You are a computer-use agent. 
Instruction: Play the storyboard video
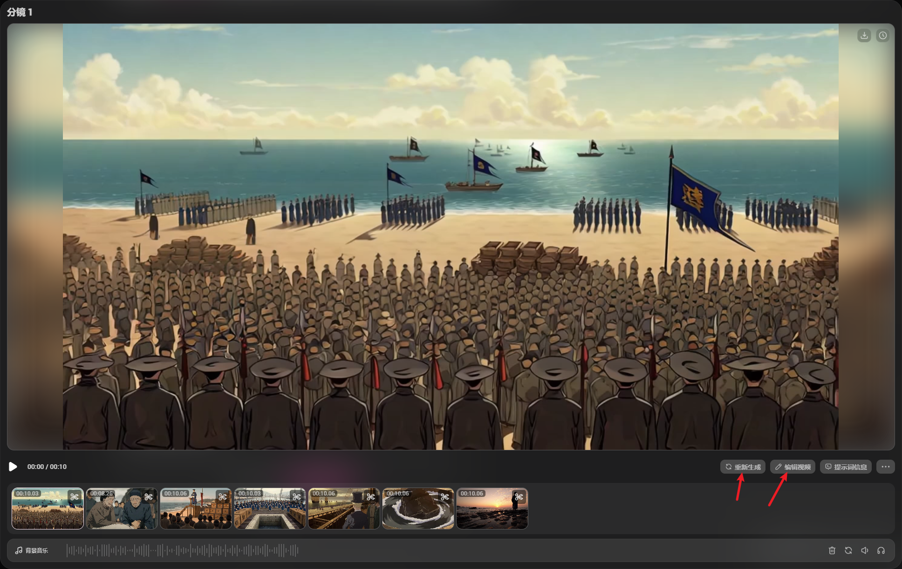pyautogui.click(x=13, y=467)
